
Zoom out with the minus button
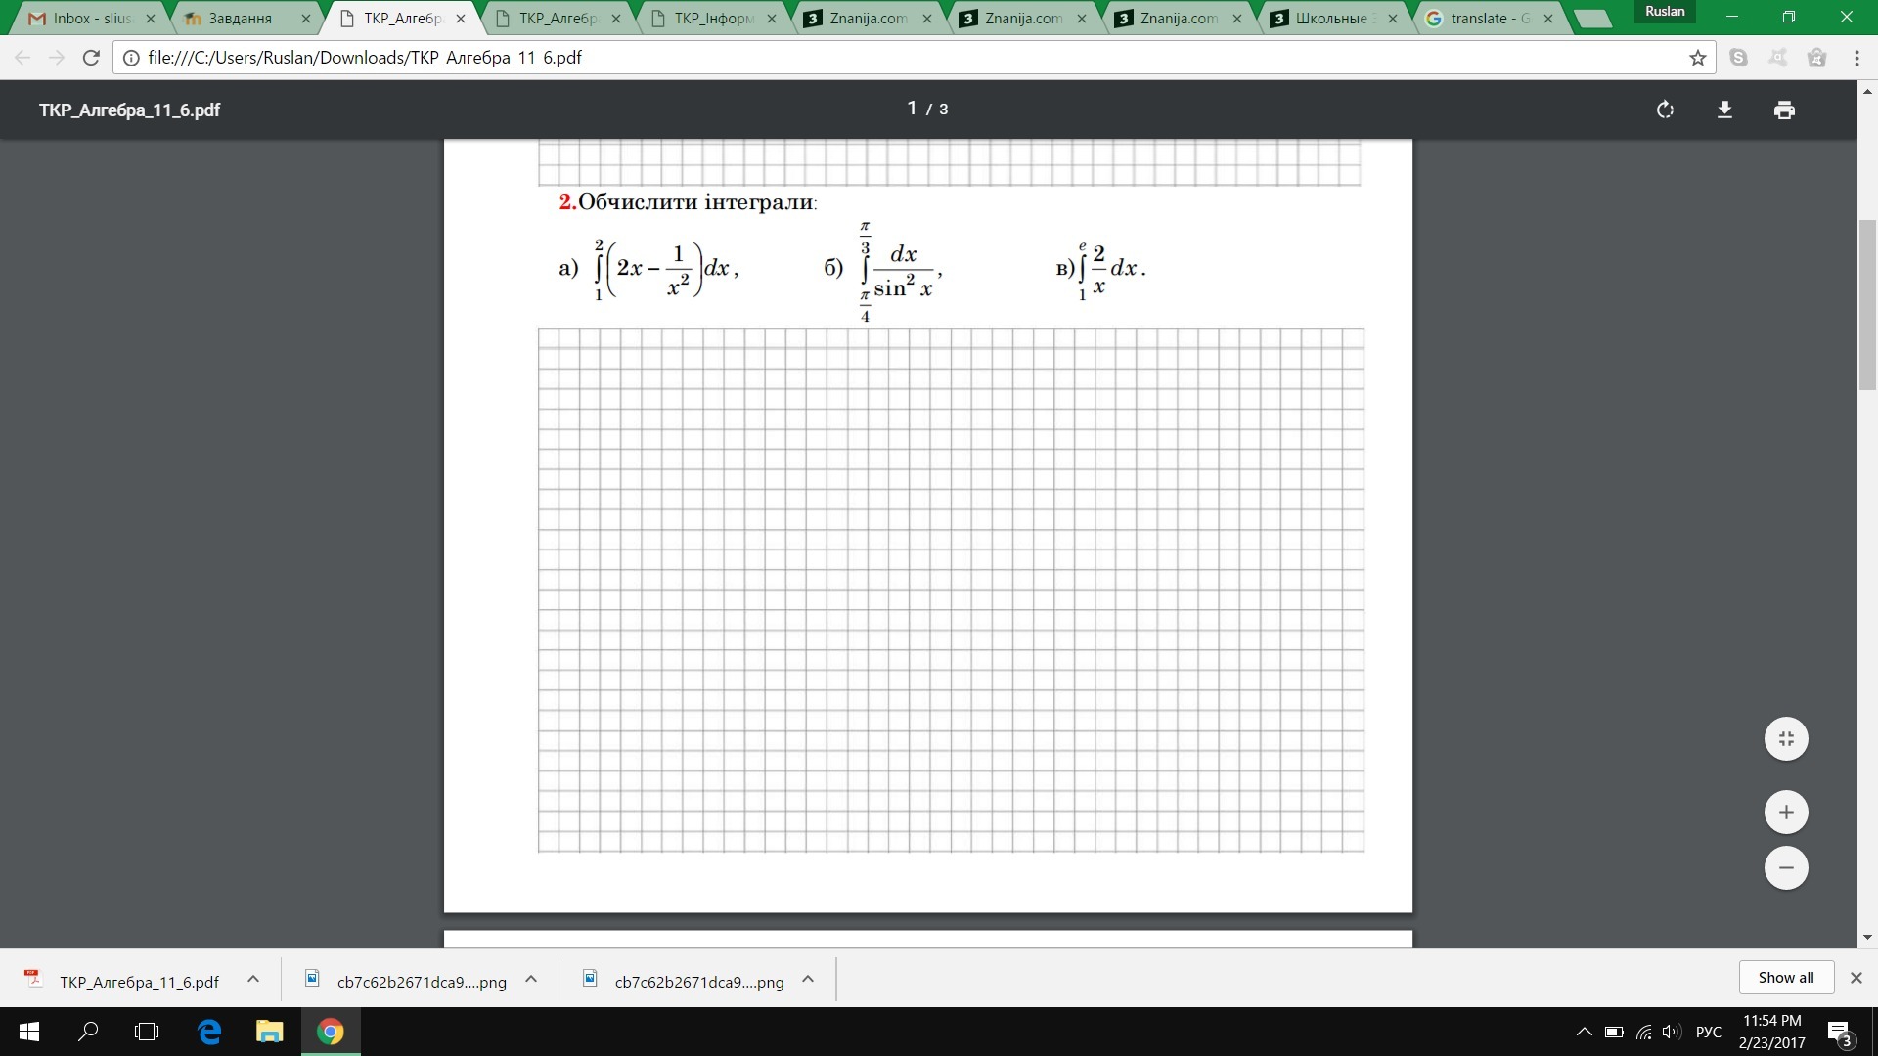point(1786,868)
